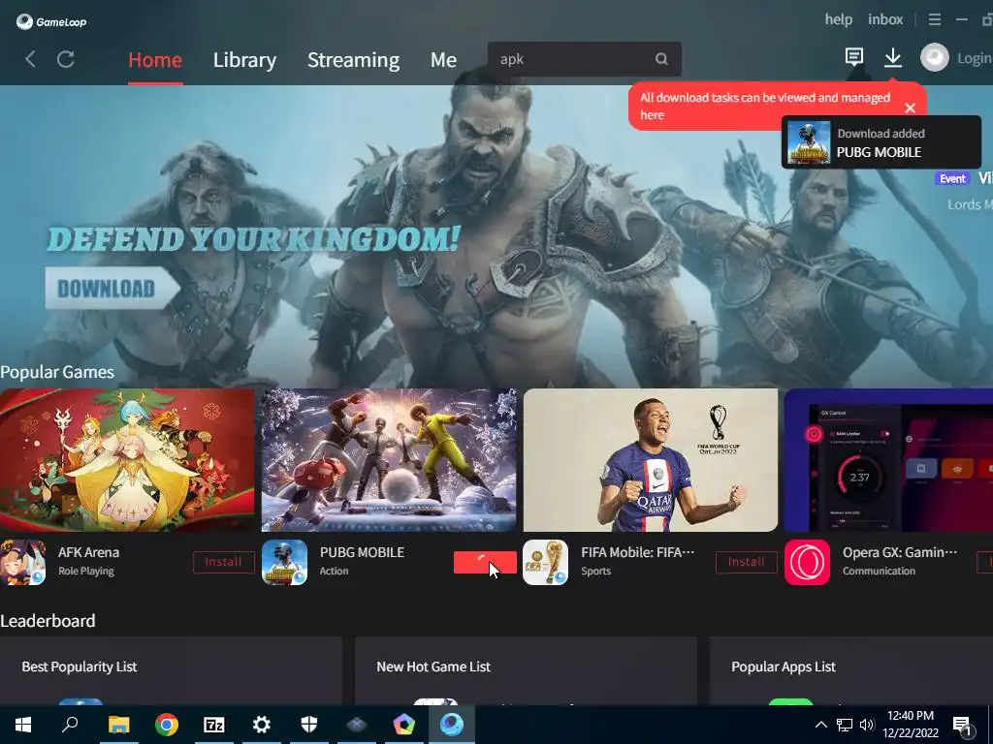This screenshot has width=993, height=744.
Task: Open the hamburger menu icon
Action: pos(934,19)
